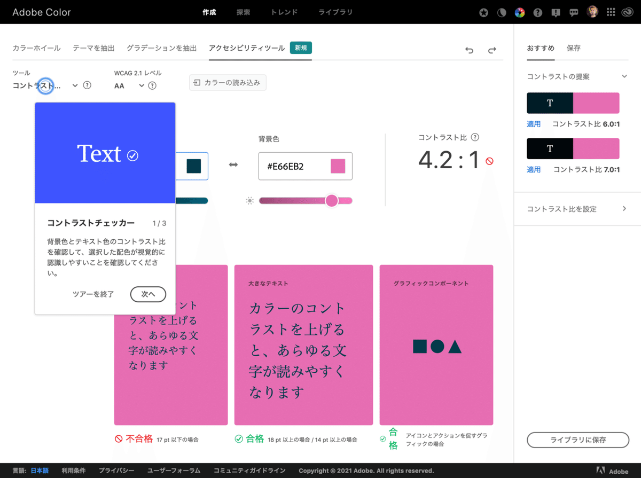Click the ライブラリに保存 button
Viewport: 641px width, 478px height.
click(x=578, y=440)
